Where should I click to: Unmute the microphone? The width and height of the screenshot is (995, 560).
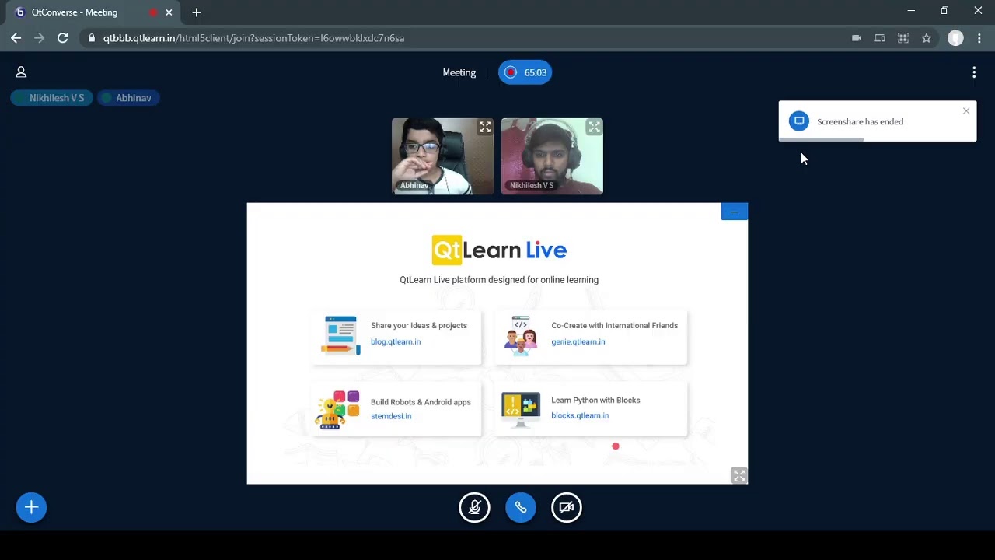point(475,507)
